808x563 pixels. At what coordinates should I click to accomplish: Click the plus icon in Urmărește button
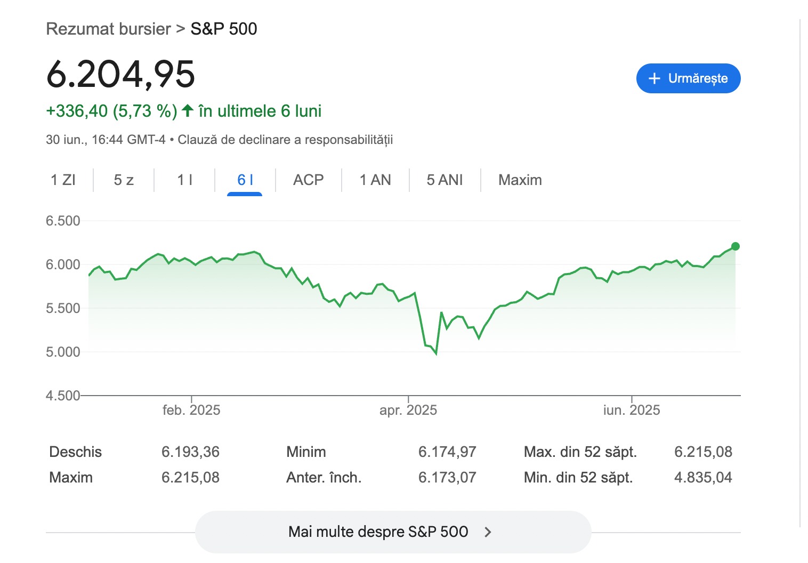[x=654, y=78]
